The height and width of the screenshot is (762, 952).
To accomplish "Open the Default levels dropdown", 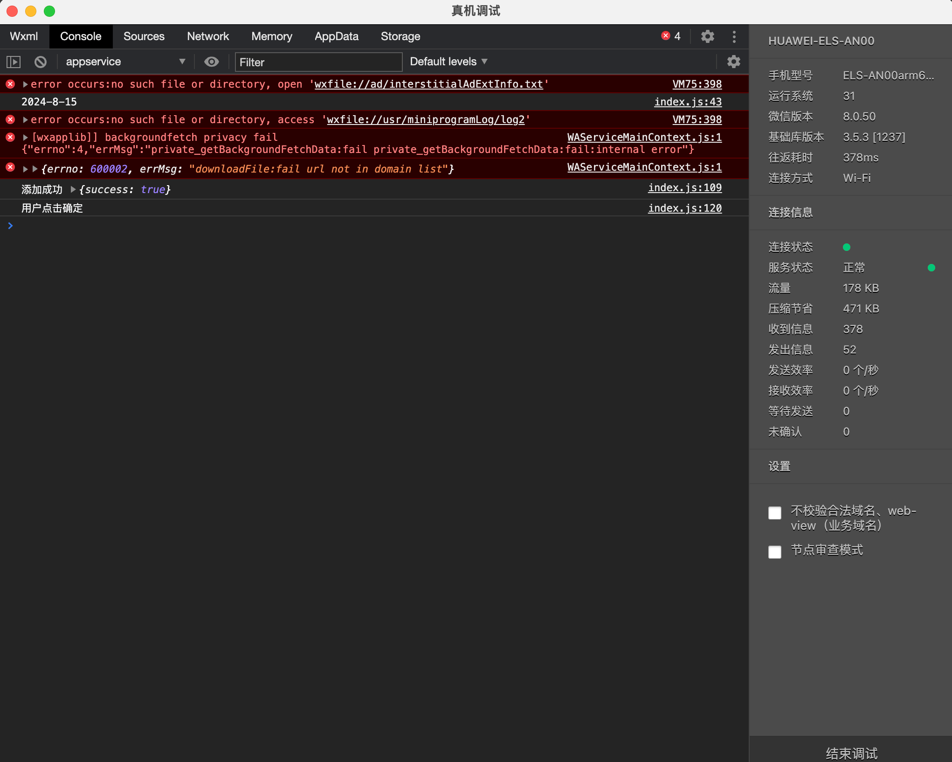I will tap(448, 62).
